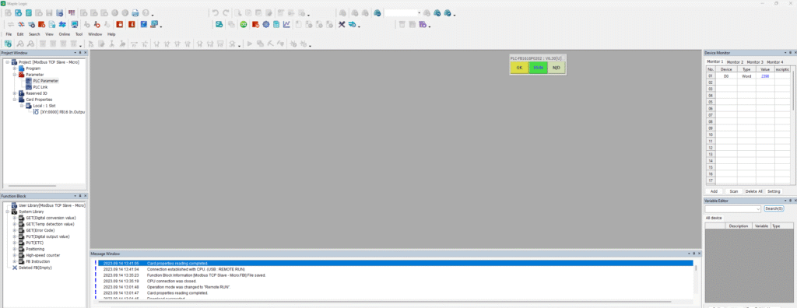Screen dimensions: 797x308
Task: Toggle the N/O button in the PLC status box
Action: pos(556,67)
